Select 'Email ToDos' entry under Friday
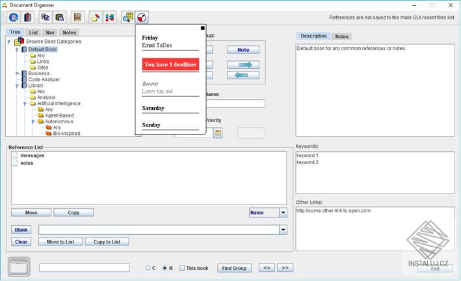The width and height of the screenshot is (461, 281). click(x=157, y=45)
